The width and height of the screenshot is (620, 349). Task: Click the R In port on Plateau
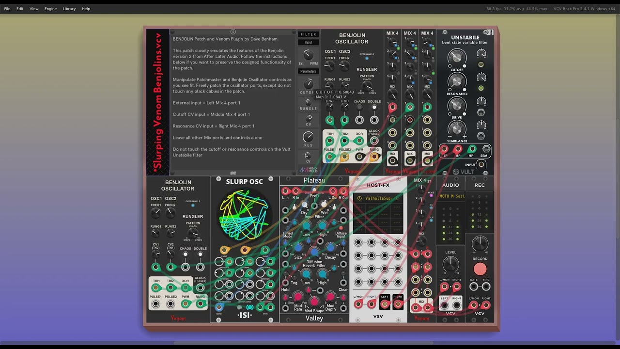tap(295, 191)
